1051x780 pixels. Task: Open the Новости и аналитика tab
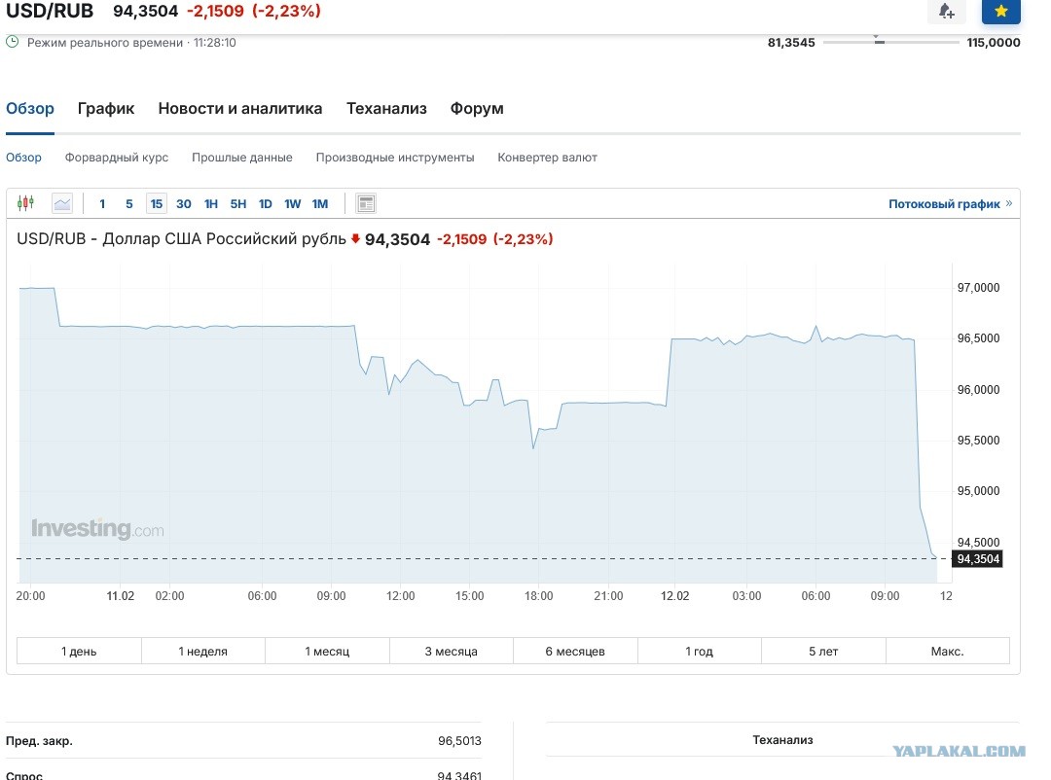(240, 109)
